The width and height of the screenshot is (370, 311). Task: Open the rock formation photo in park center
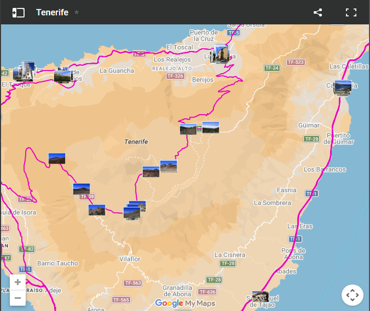pos(168,166)
